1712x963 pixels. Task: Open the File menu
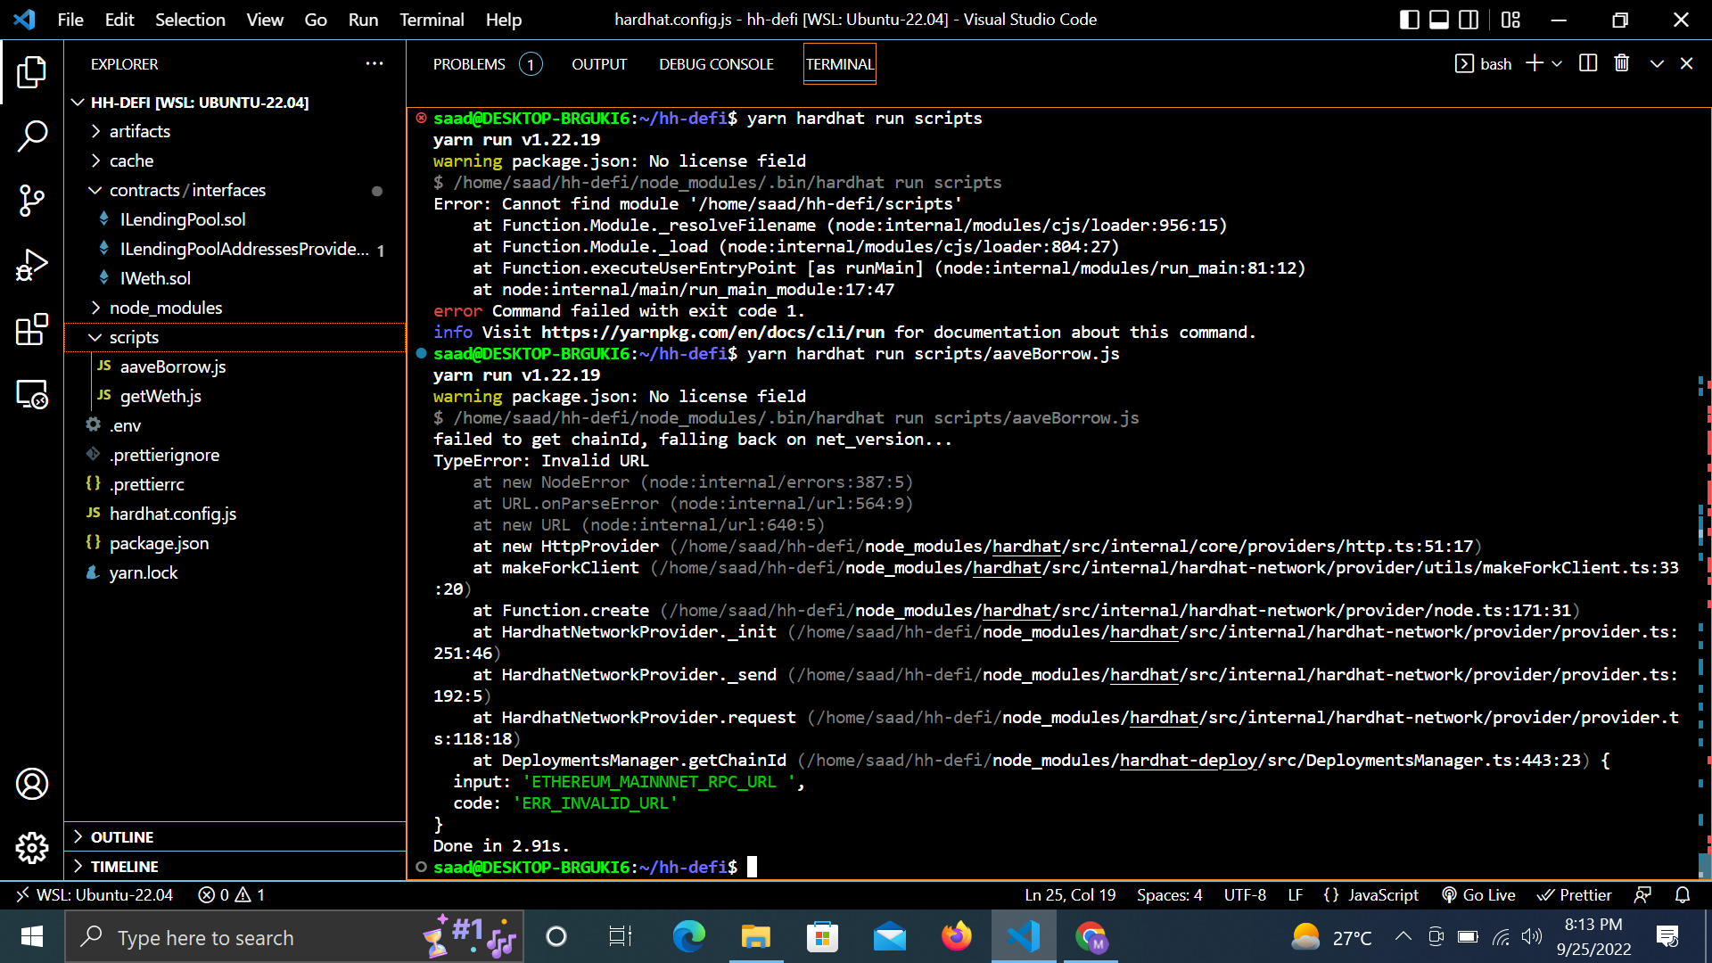pos(70,20)
